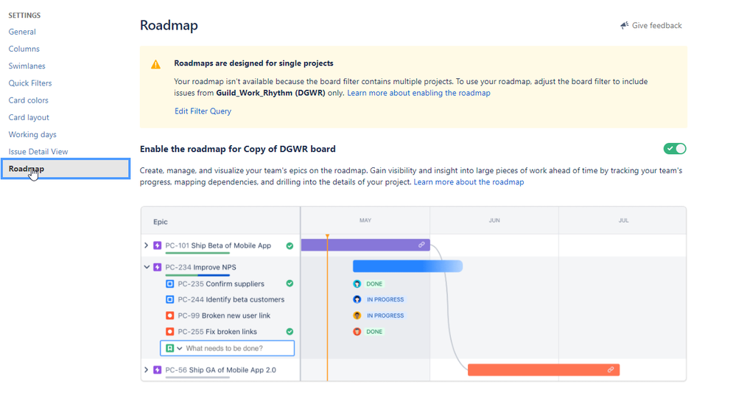736x404 pixels.
Task: Open Issue Detail View settings
Action: 38,152
